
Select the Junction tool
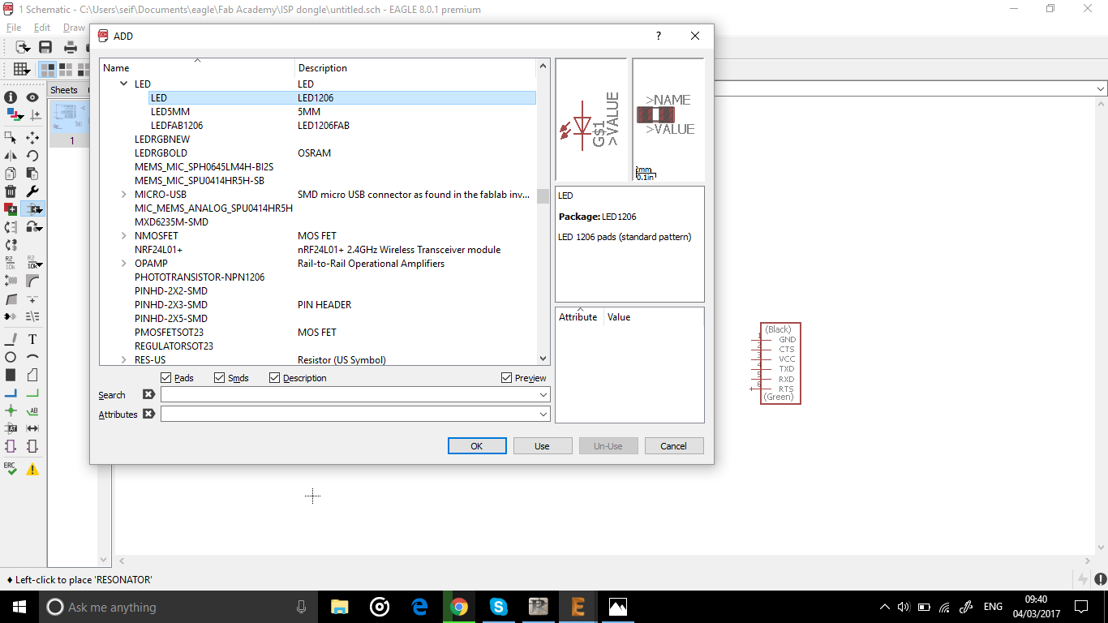click(11, 410)
